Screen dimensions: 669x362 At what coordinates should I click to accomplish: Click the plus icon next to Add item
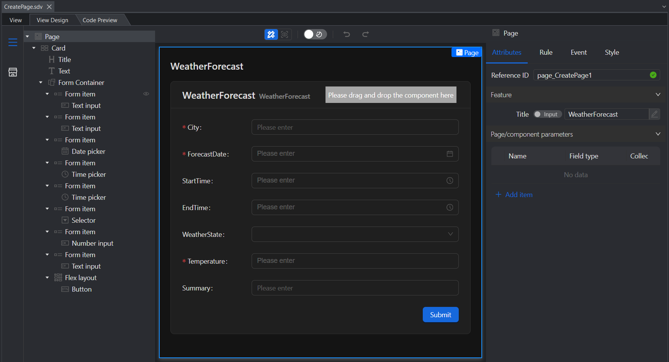(x=499, y=194)
